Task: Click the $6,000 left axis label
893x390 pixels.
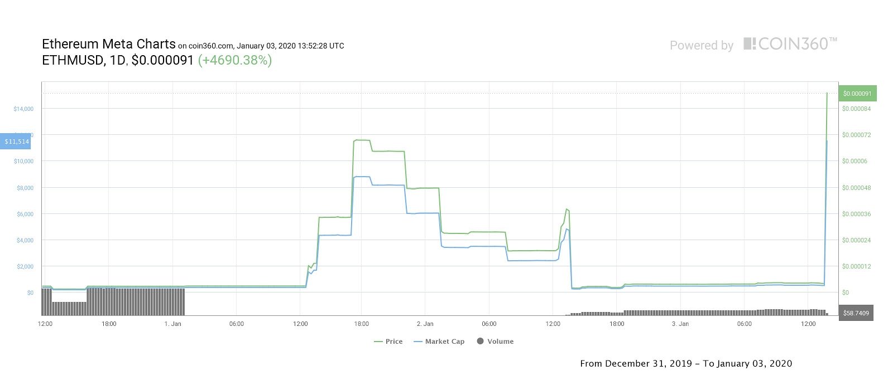Action: [25, 214]
